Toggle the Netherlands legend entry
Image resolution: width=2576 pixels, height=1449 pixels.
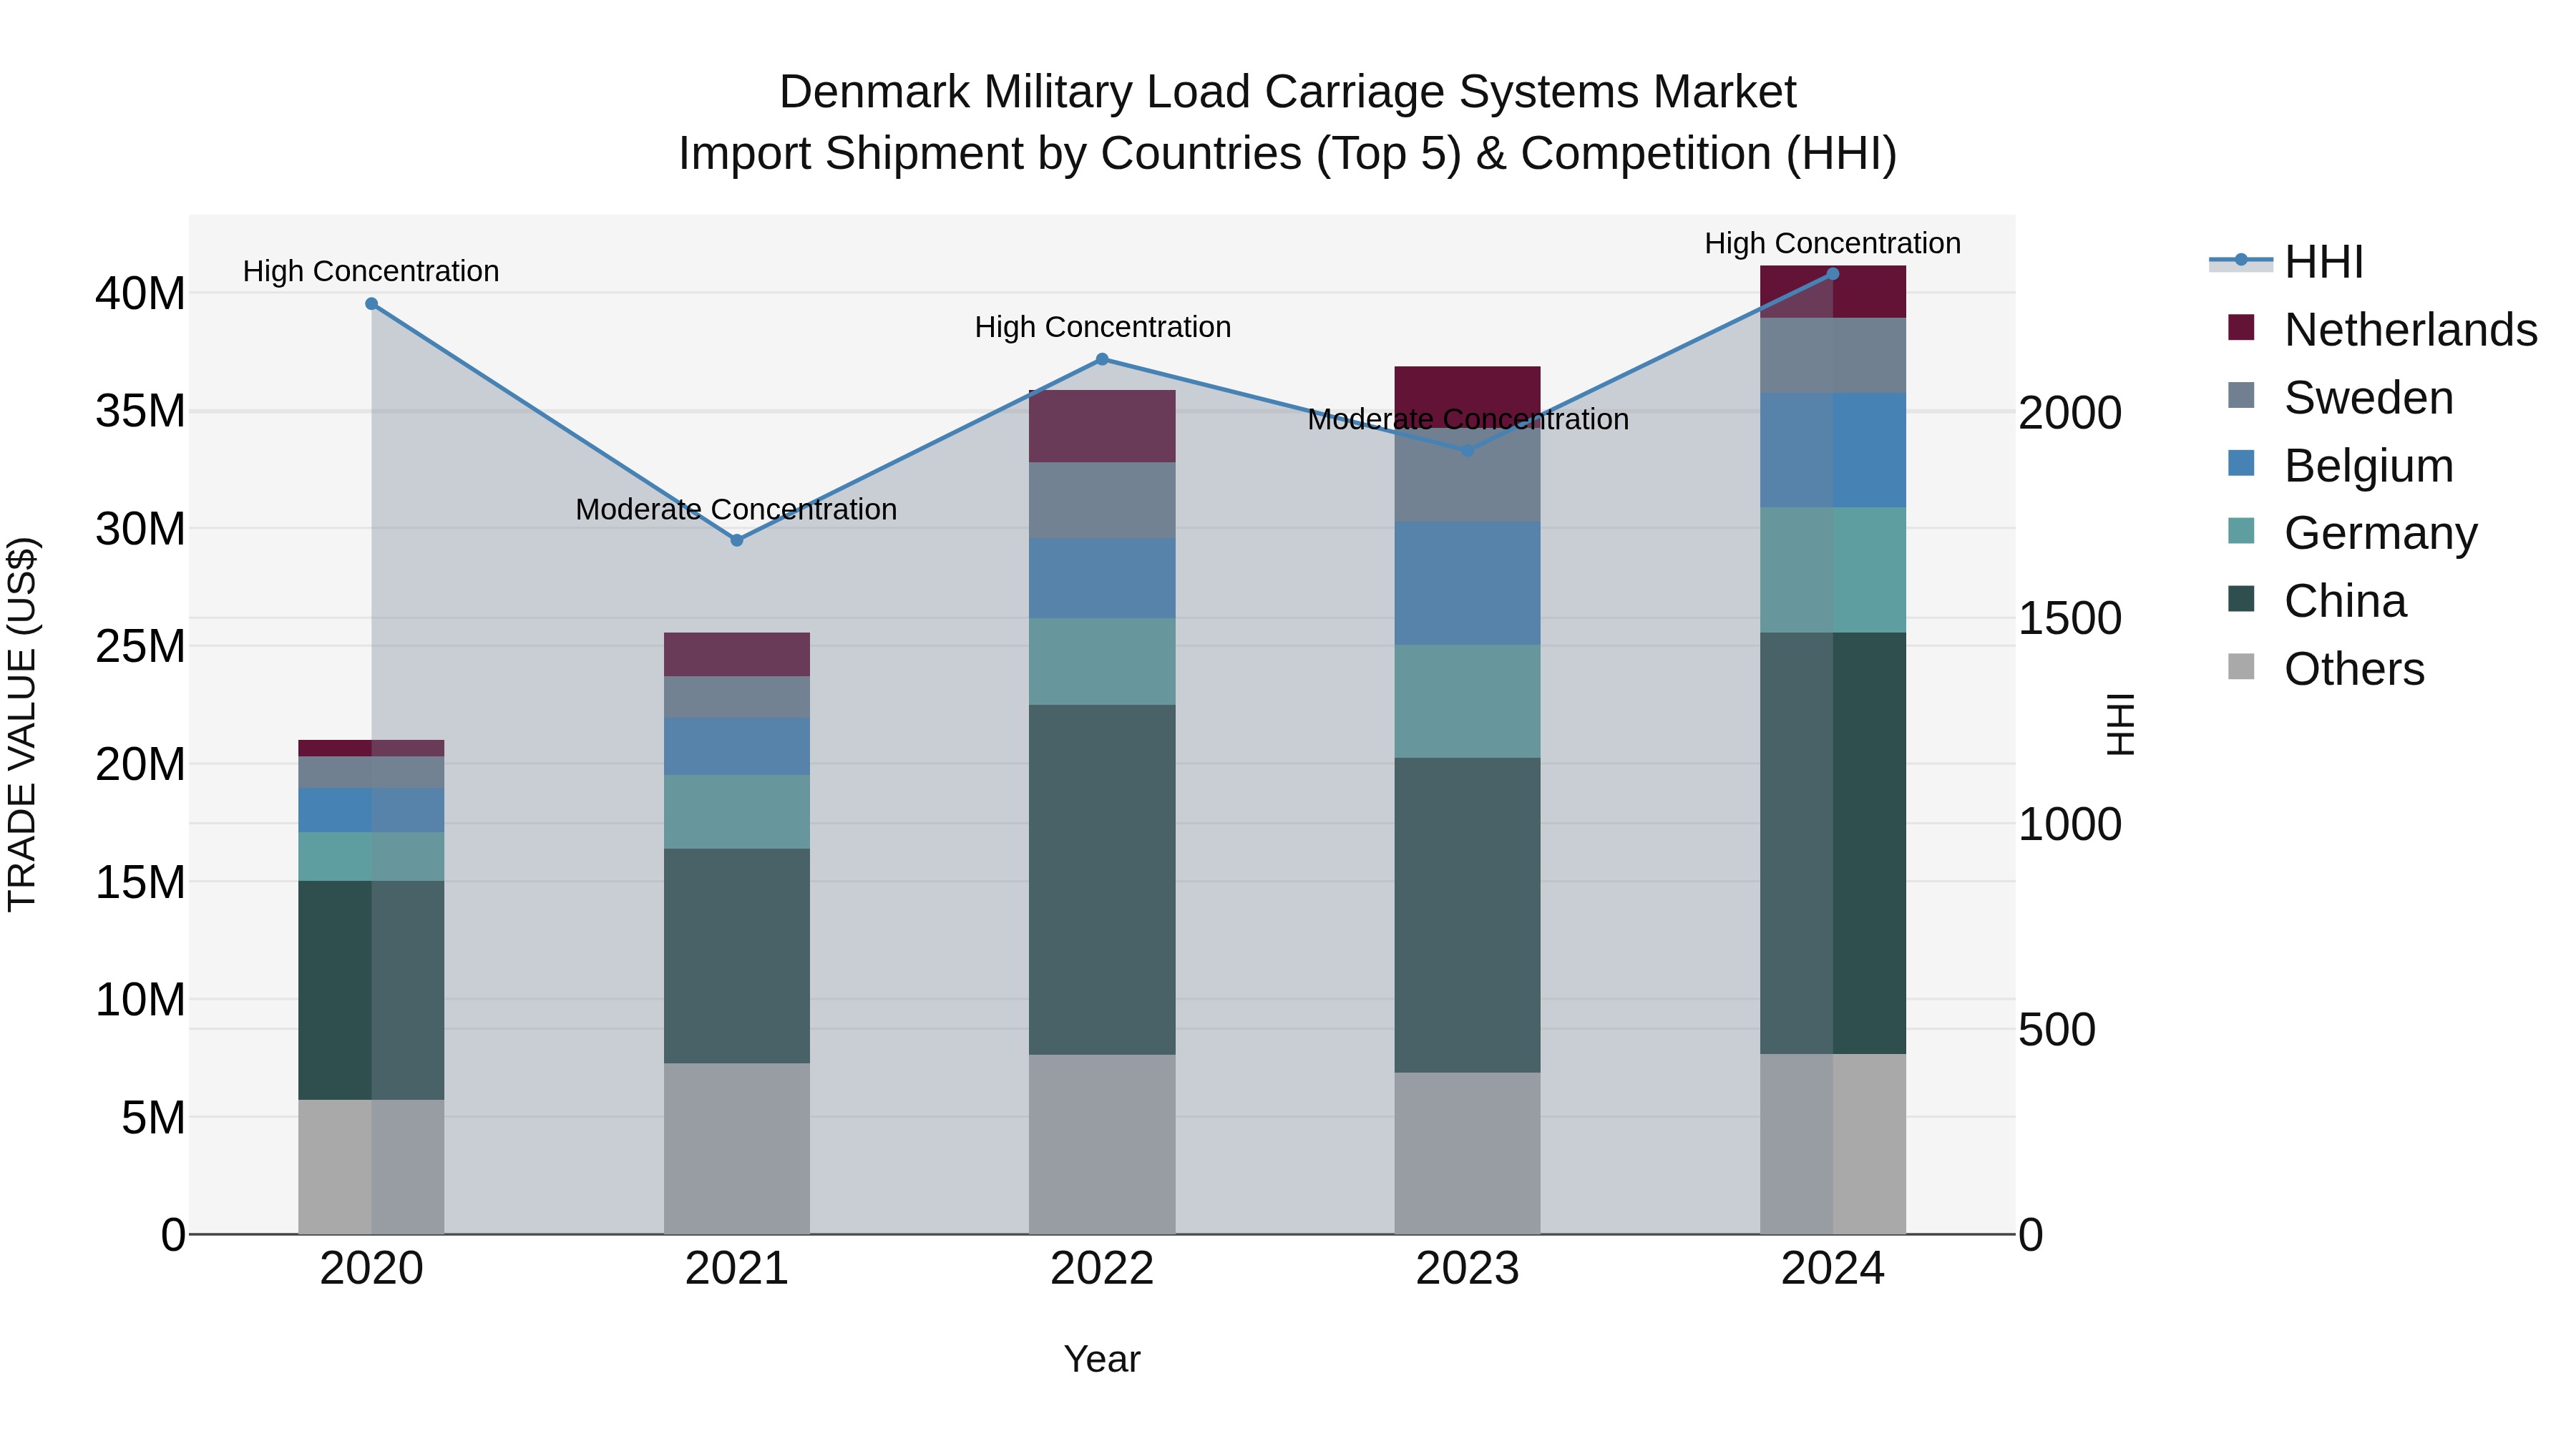click(2383, 330)
